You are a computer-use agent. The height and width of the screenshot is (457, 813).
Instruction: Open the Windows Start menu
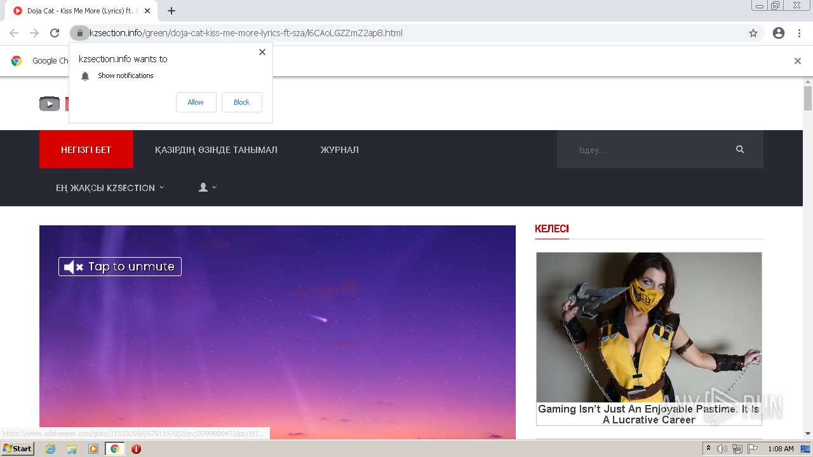[17, 449]
